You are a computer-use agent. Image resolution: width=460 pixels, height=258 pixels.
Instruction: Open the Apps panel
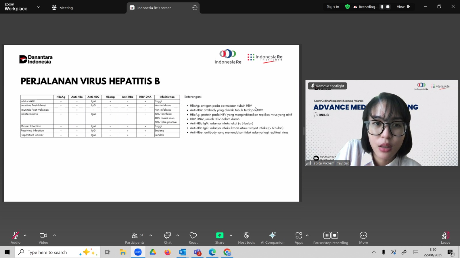pos(299,238)
